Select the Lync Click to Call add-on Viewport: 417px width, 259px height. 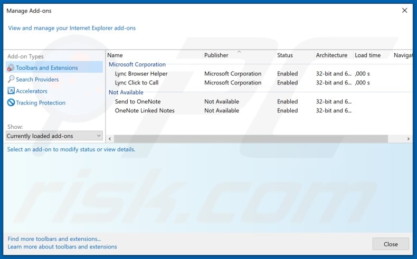[x=137, y=83]
